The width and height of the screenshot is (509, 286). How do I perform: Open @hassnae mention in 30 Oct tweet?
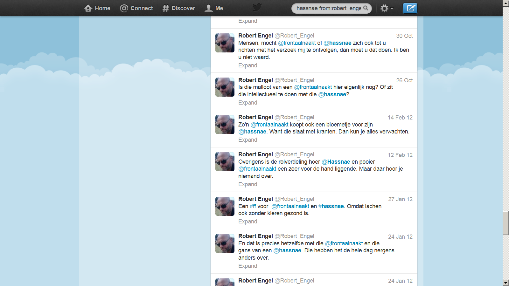[338, 43]
